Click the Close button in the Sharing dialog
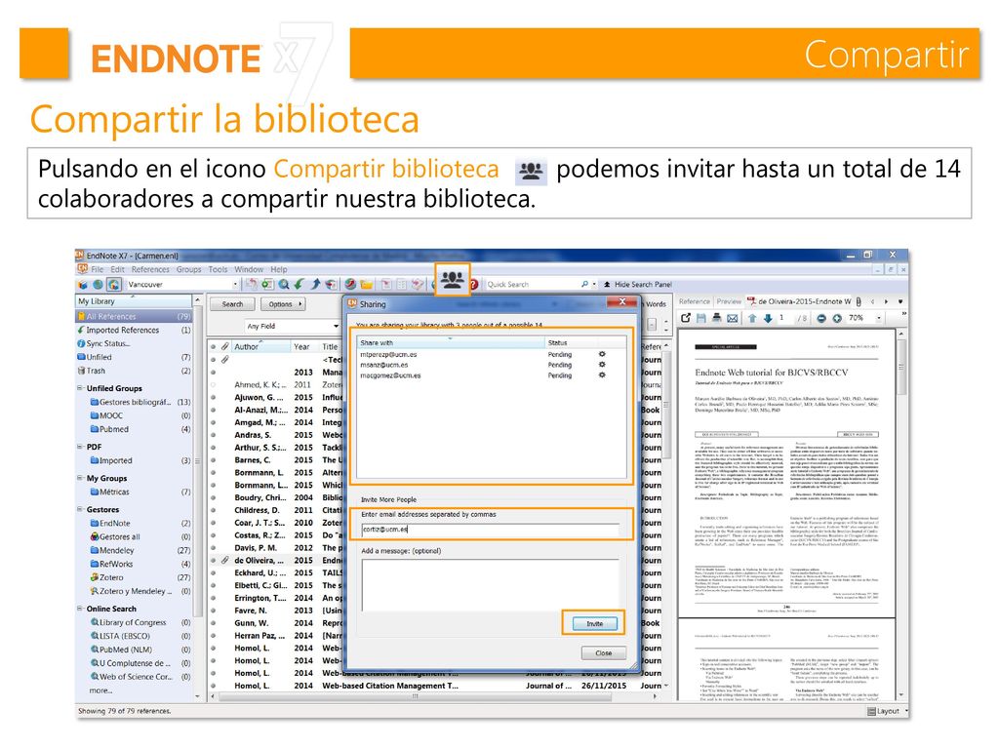 (x=603, y=652)
